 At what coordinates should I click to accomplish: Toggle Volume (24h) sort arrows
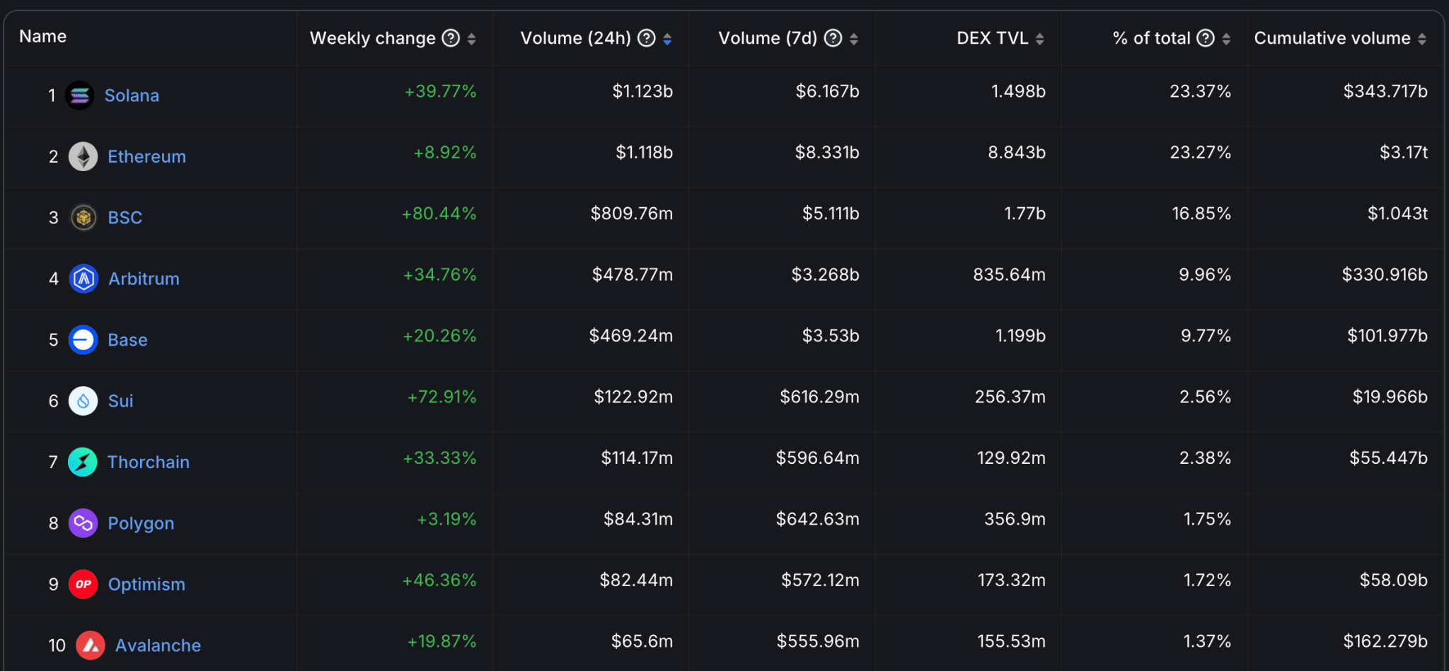(x=667, y=39)
